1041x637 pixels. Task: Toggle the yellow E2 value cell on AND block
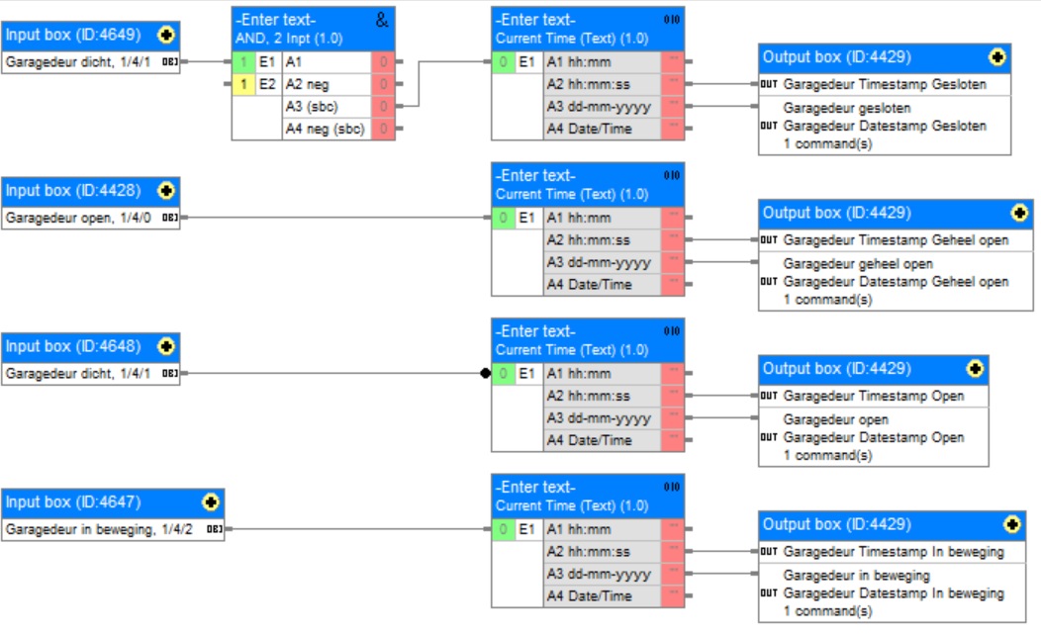(243, 84)
